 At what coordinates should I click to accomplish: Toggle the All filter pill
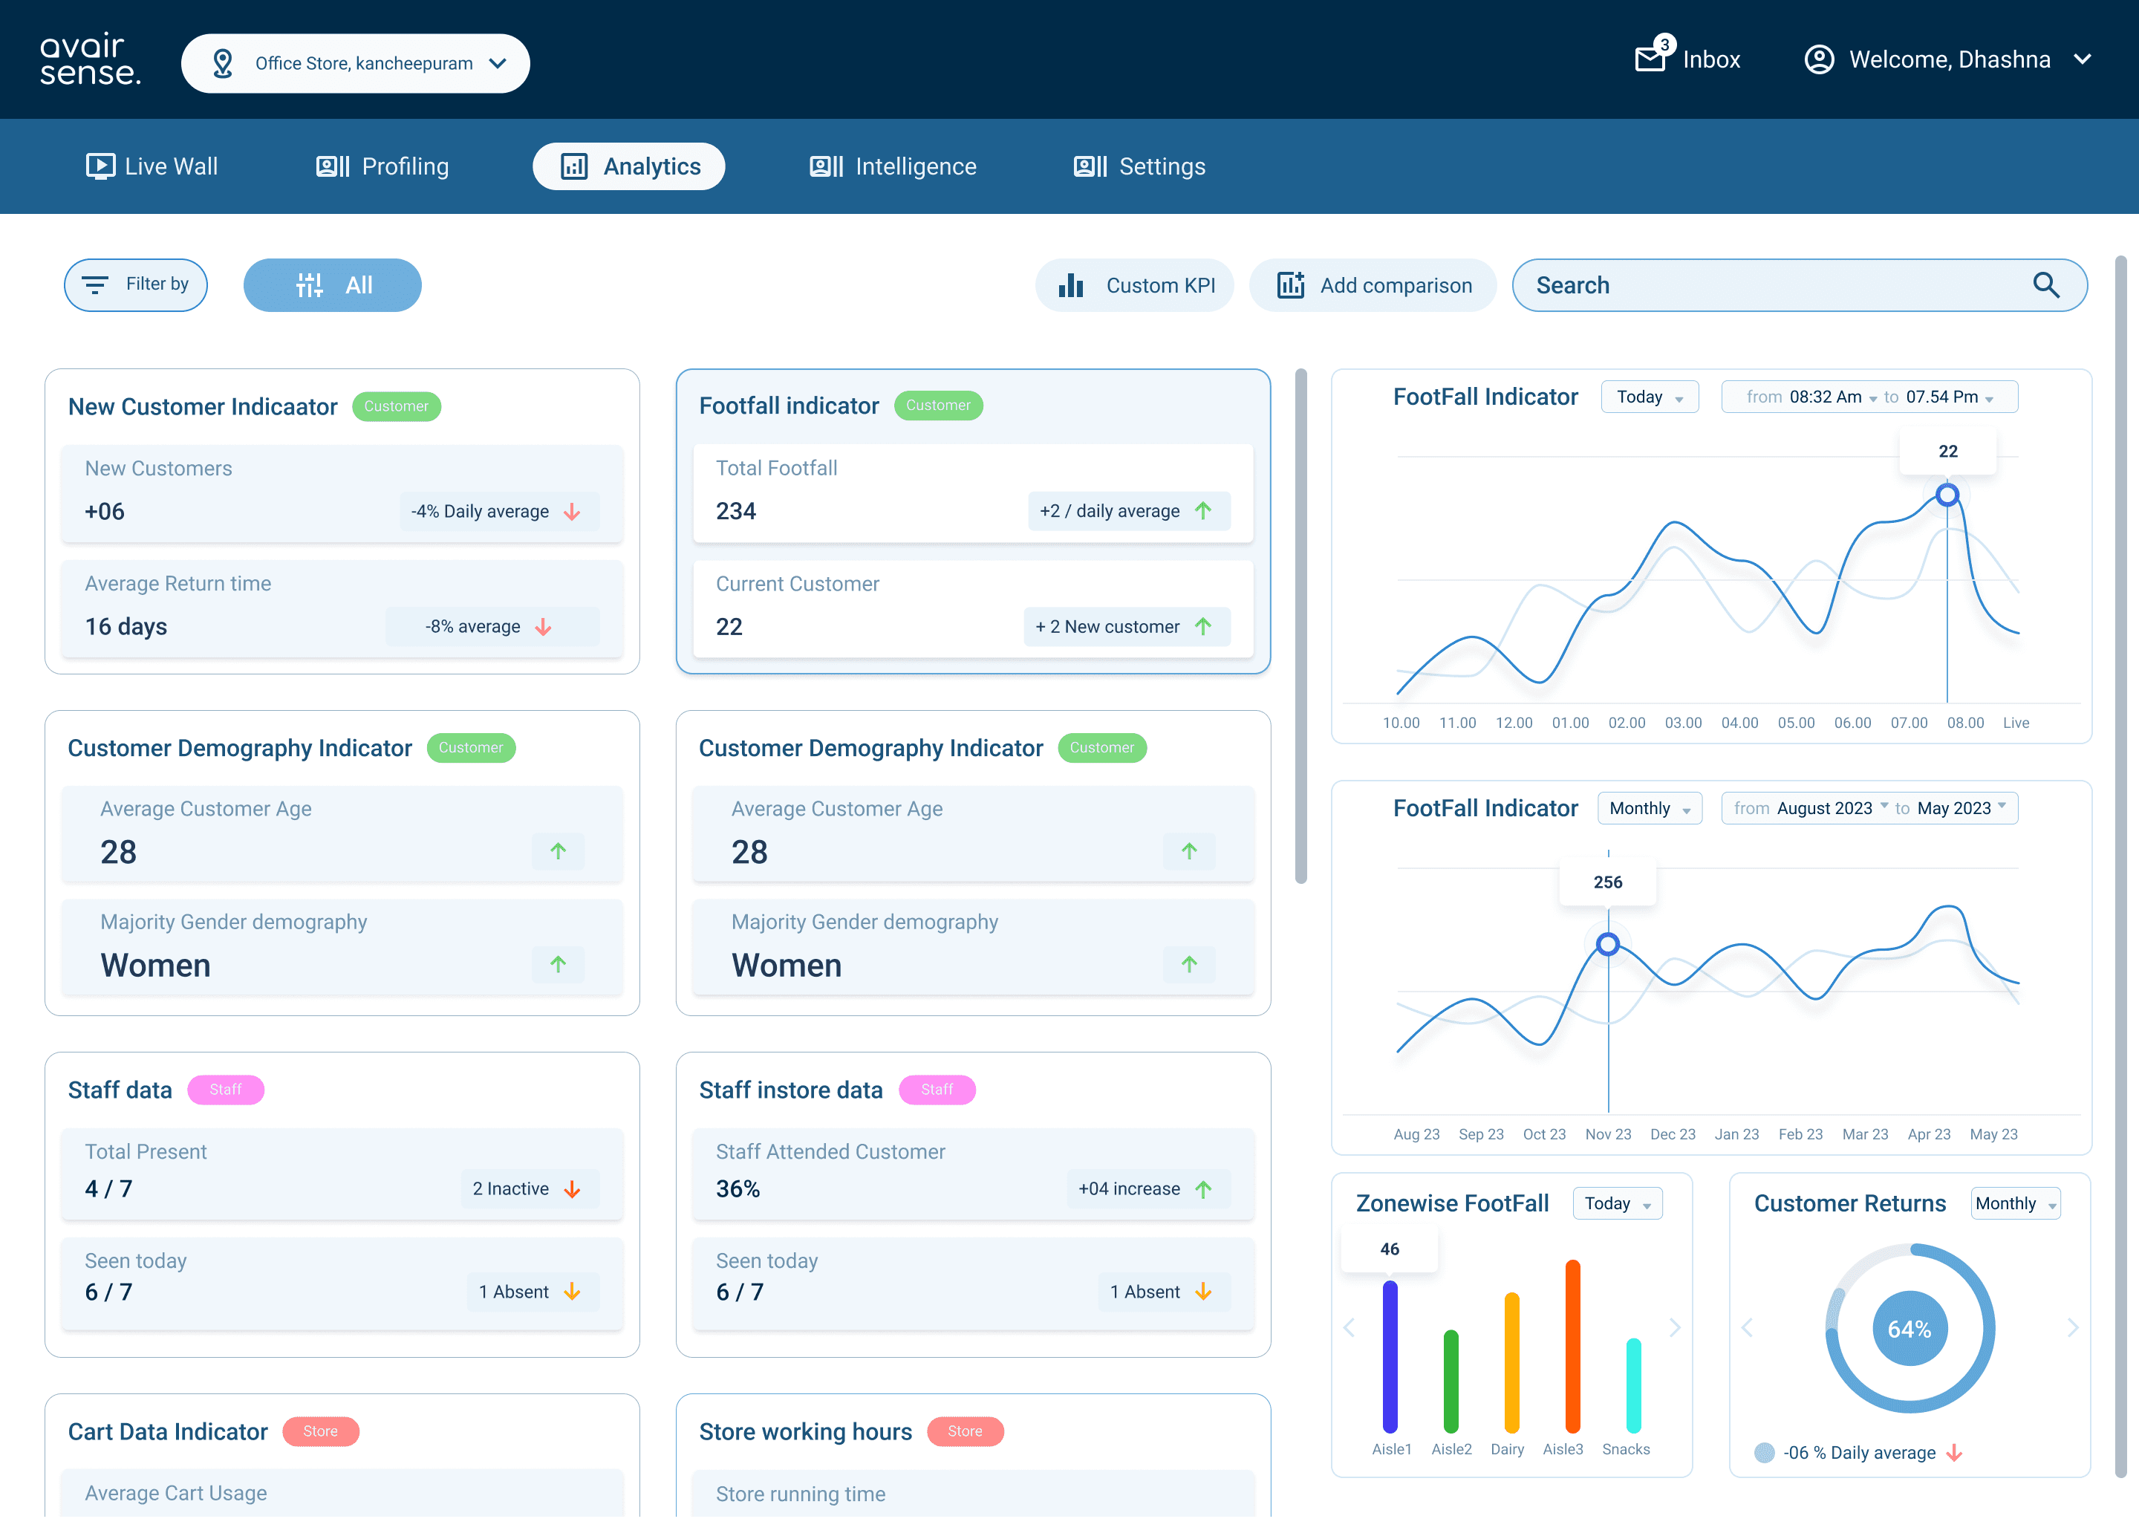[332, 284]
